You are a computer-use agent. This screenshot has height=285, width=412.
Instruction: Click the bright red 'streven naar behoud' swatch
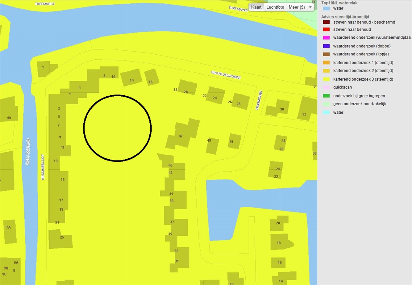point(326,29)
